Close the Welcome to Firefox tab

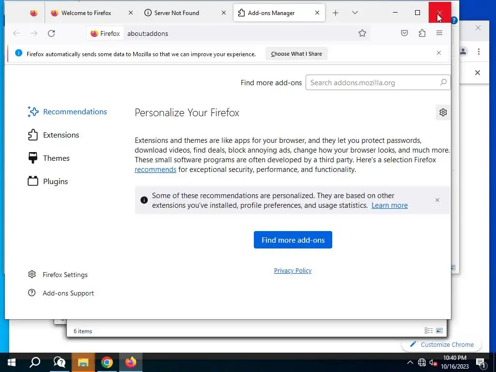[x=131, y=13]
